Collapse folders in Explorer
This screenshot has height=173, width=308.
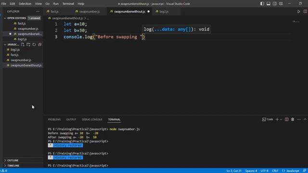(39, 45)
